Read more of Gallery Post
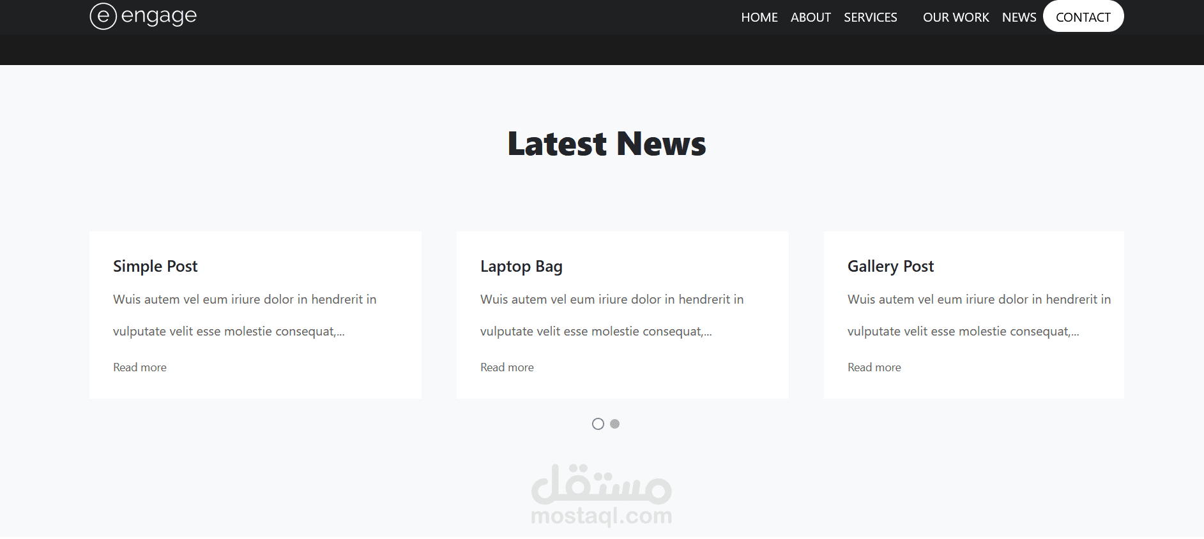This screenshot has height=539, width=1204. pyautogui.click(x=874, y=367)
